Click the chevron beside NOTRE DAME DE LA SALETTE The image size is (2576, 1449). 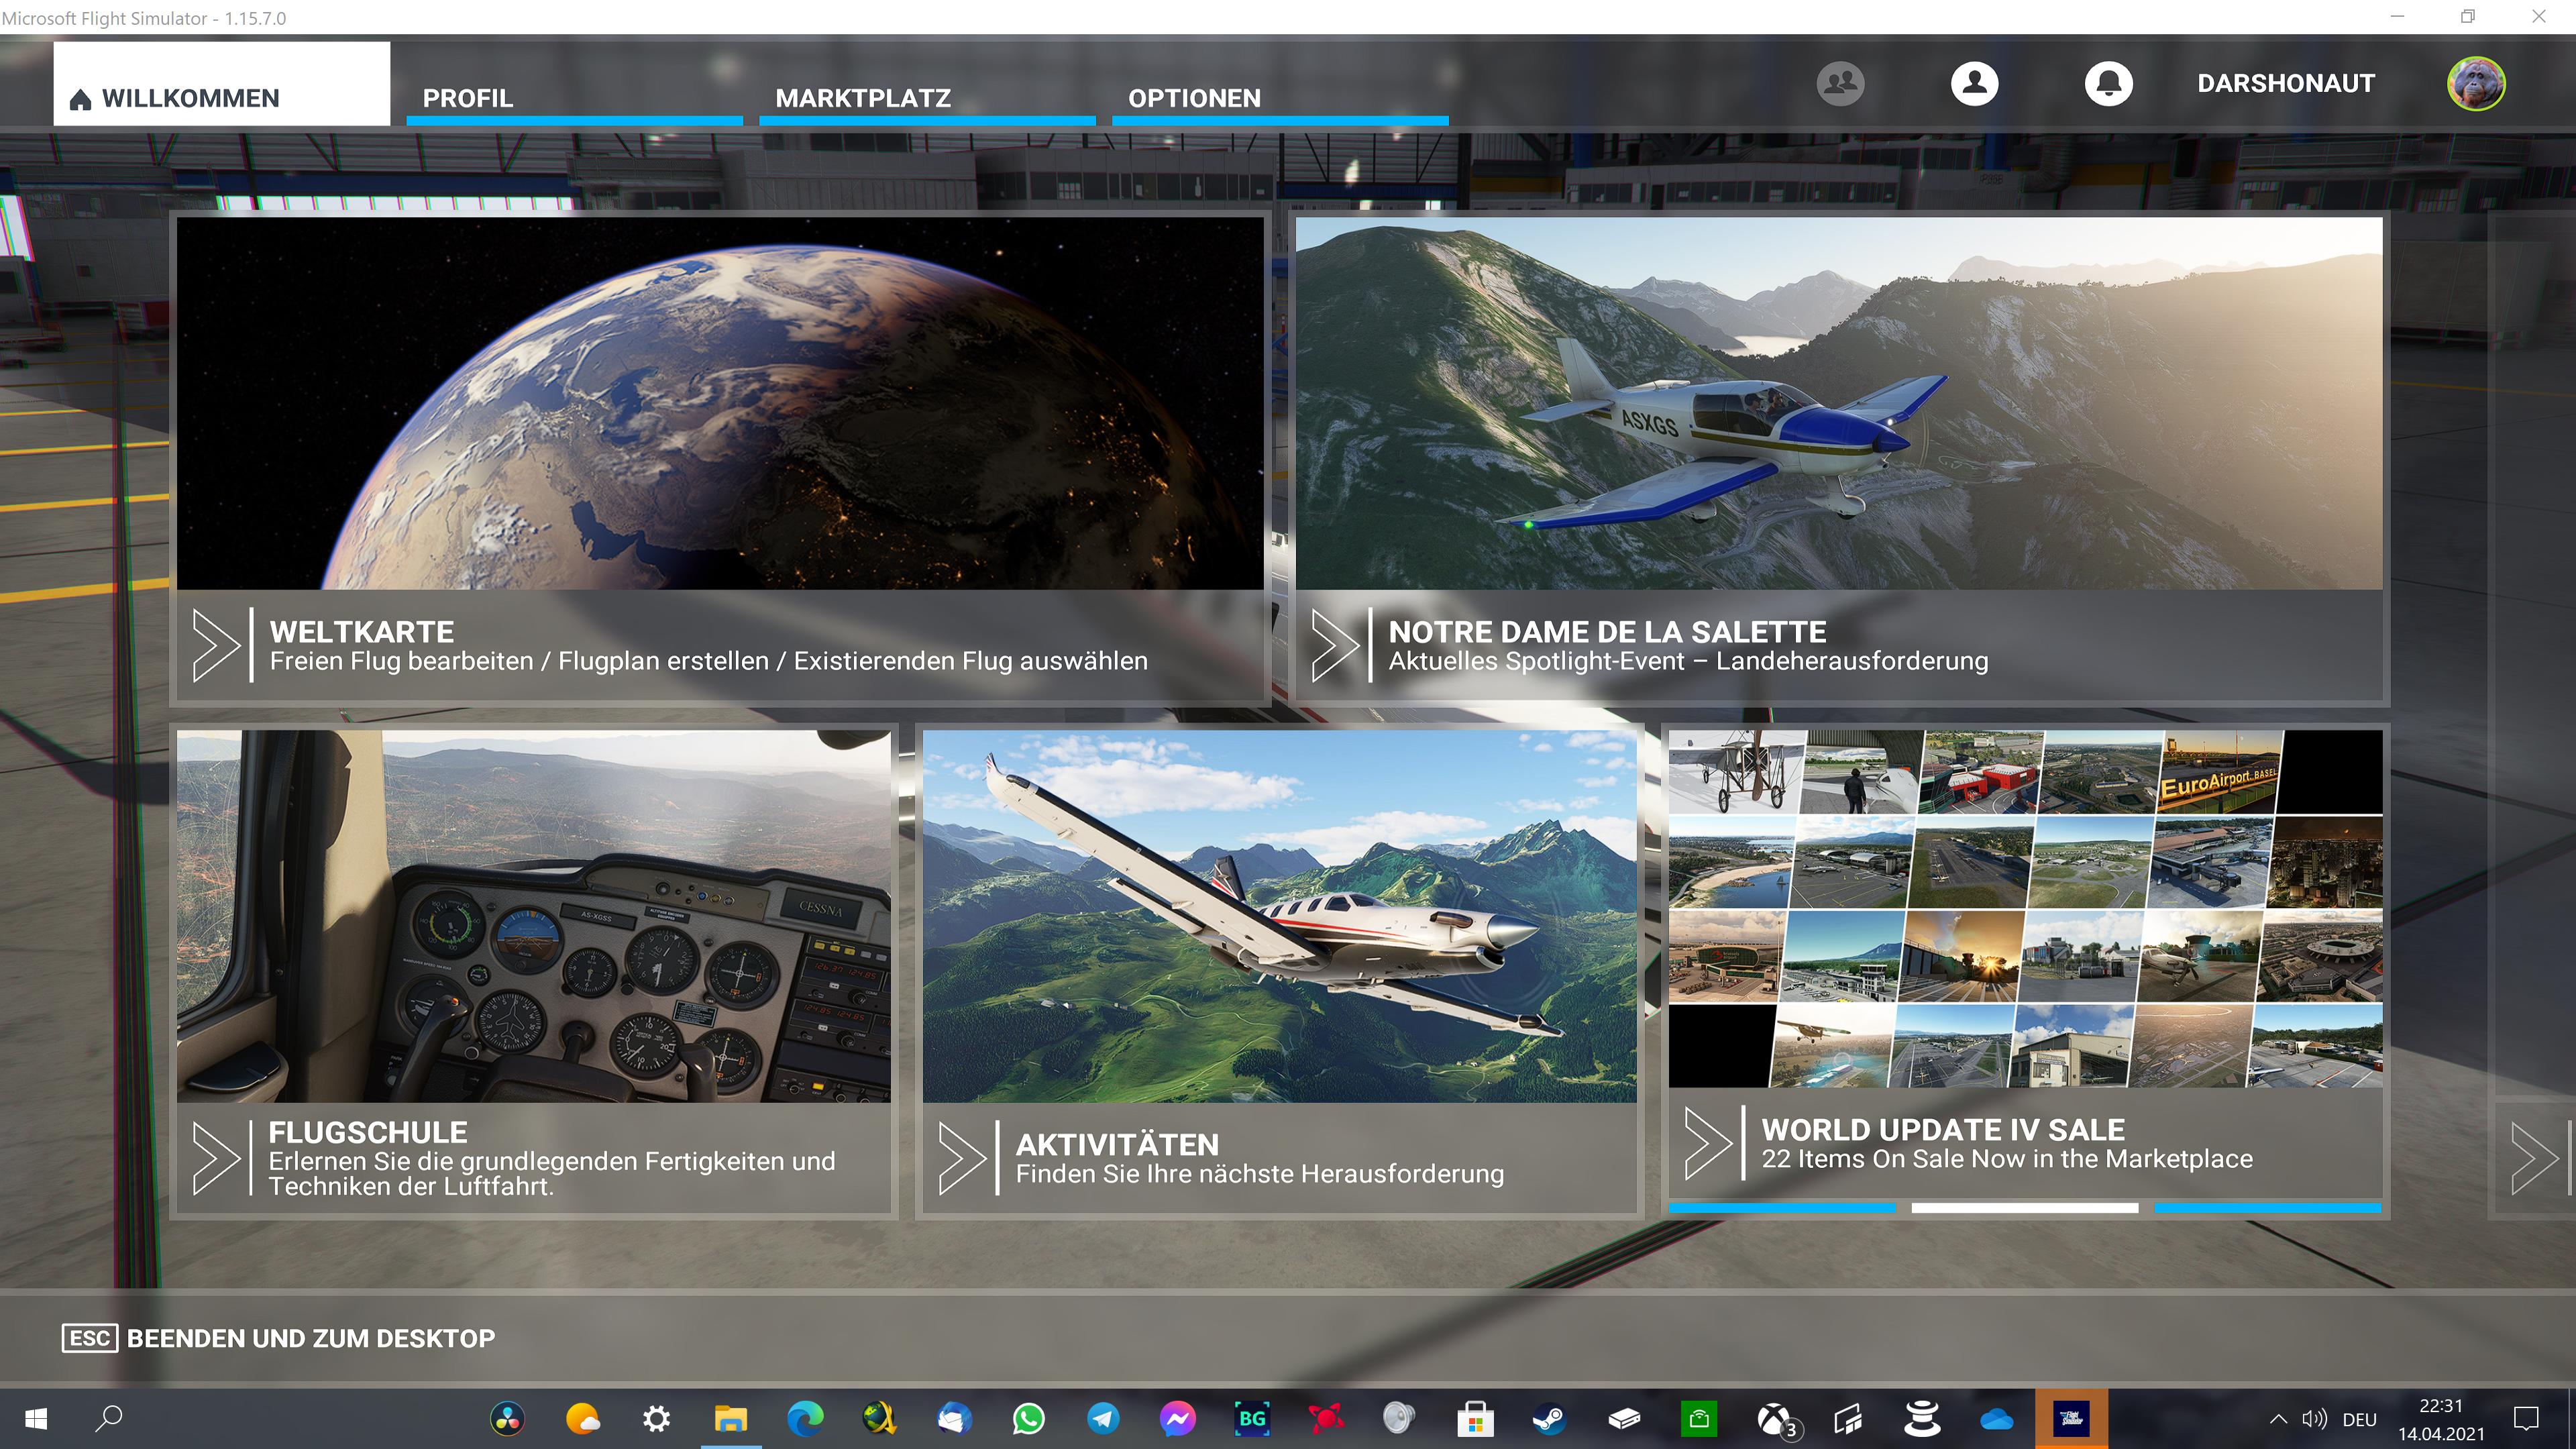point(1335,645)
